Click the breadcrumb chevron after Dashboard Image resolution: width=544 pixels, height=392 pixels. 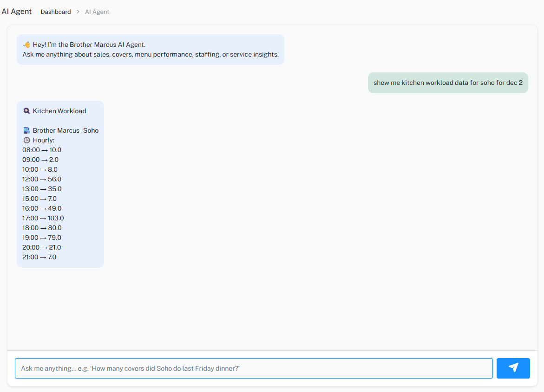pos(78,12)
